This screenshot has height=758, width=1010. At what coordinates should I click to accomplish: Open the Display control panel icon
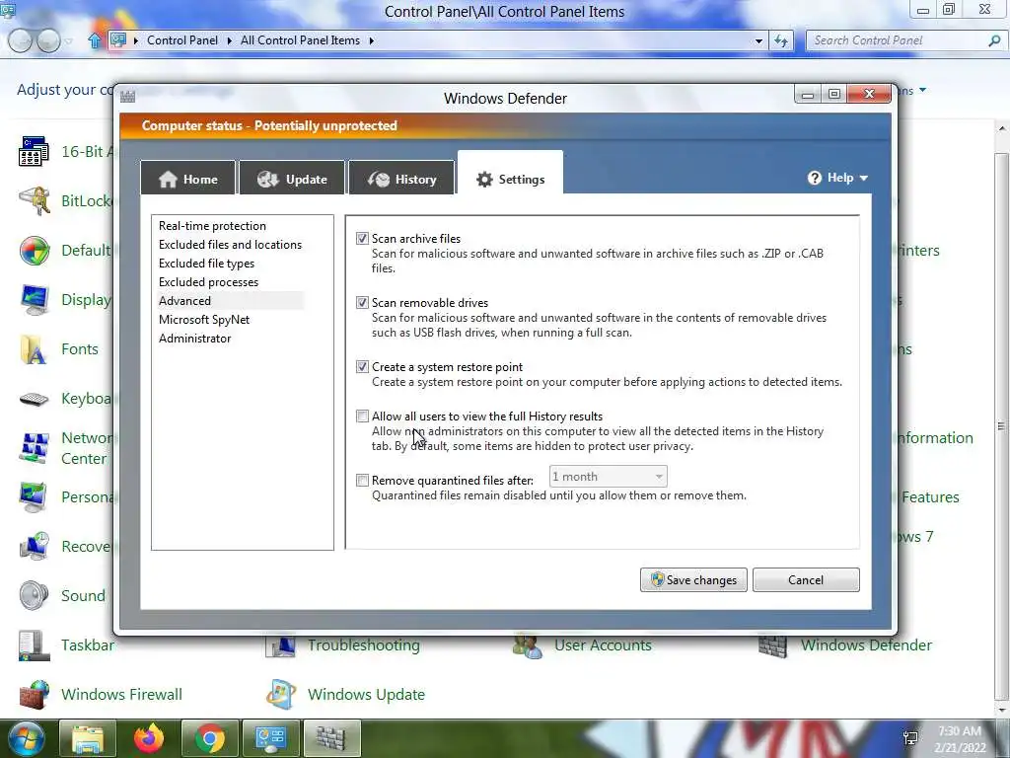[34, 300]
